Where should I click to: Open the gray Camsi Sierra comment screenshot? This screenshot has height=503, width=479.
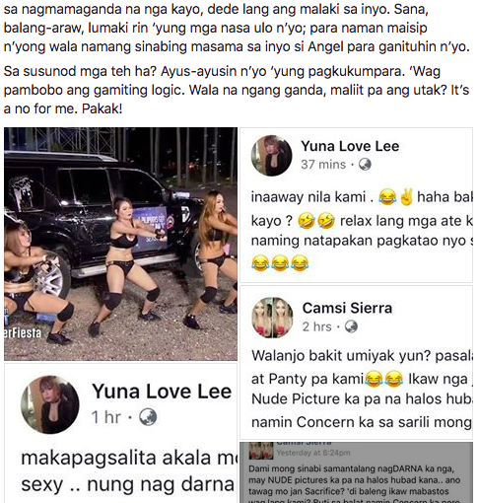(x=356, y=472)
